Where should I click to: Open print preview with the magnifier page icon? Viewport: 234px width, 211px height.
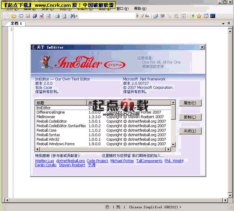(x=64, y=16)
